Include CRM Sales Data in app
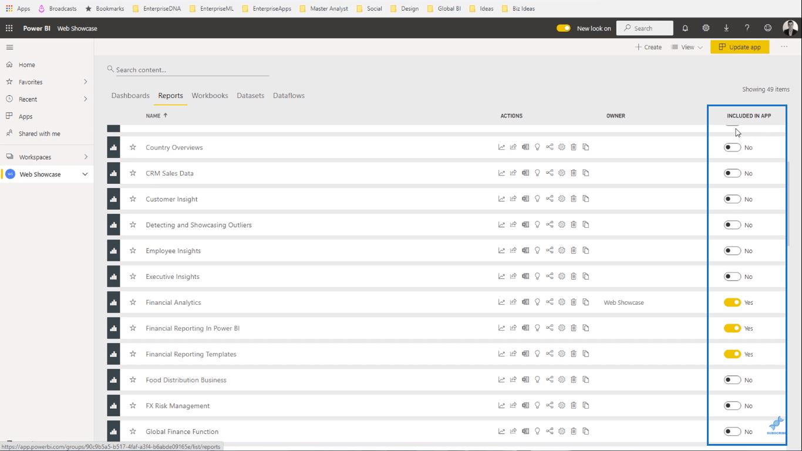The image size is (802, 451). (x=732, y=173)
